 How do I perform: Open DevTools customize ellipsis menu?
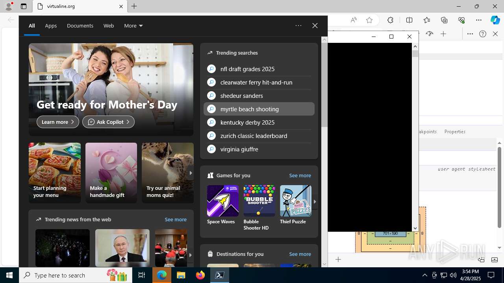click(470, 34)
